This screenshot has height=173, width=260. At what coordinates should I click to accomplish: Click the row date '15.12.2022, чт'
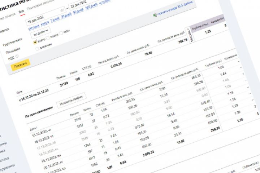coord(42,133)
